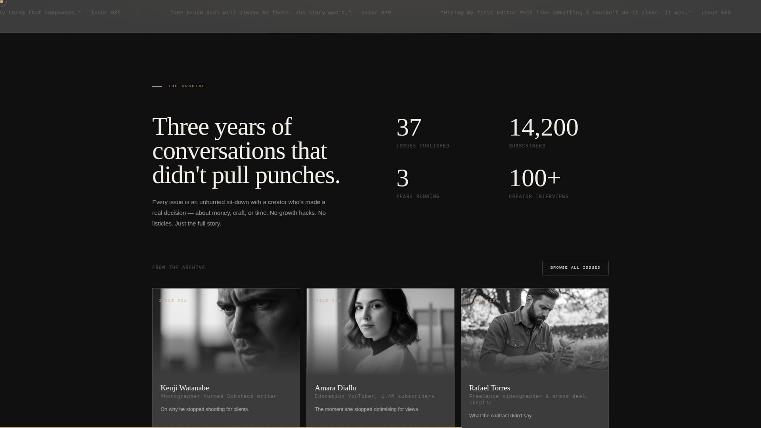Viewport: 761px width, 428px height.
Task: Click "Education YouTuber, 1.4M subscribers" subtitle
Action: tap(375, 396)
